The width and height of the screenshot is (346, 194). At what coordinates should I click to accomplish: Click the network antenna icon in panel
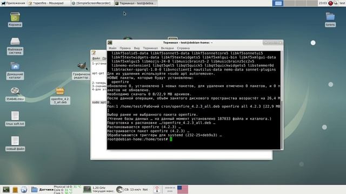(x=157, y=190)
